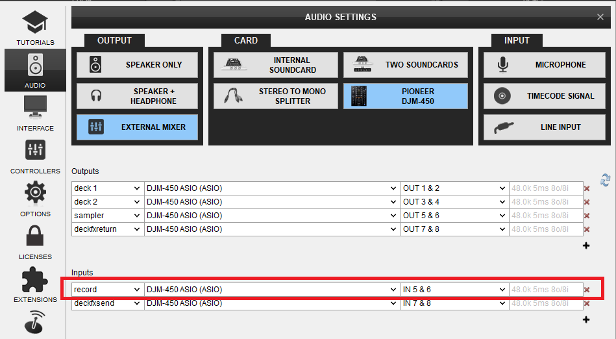Open deck 1 device dropdown DJM-450 ASIO

point(272,188)
